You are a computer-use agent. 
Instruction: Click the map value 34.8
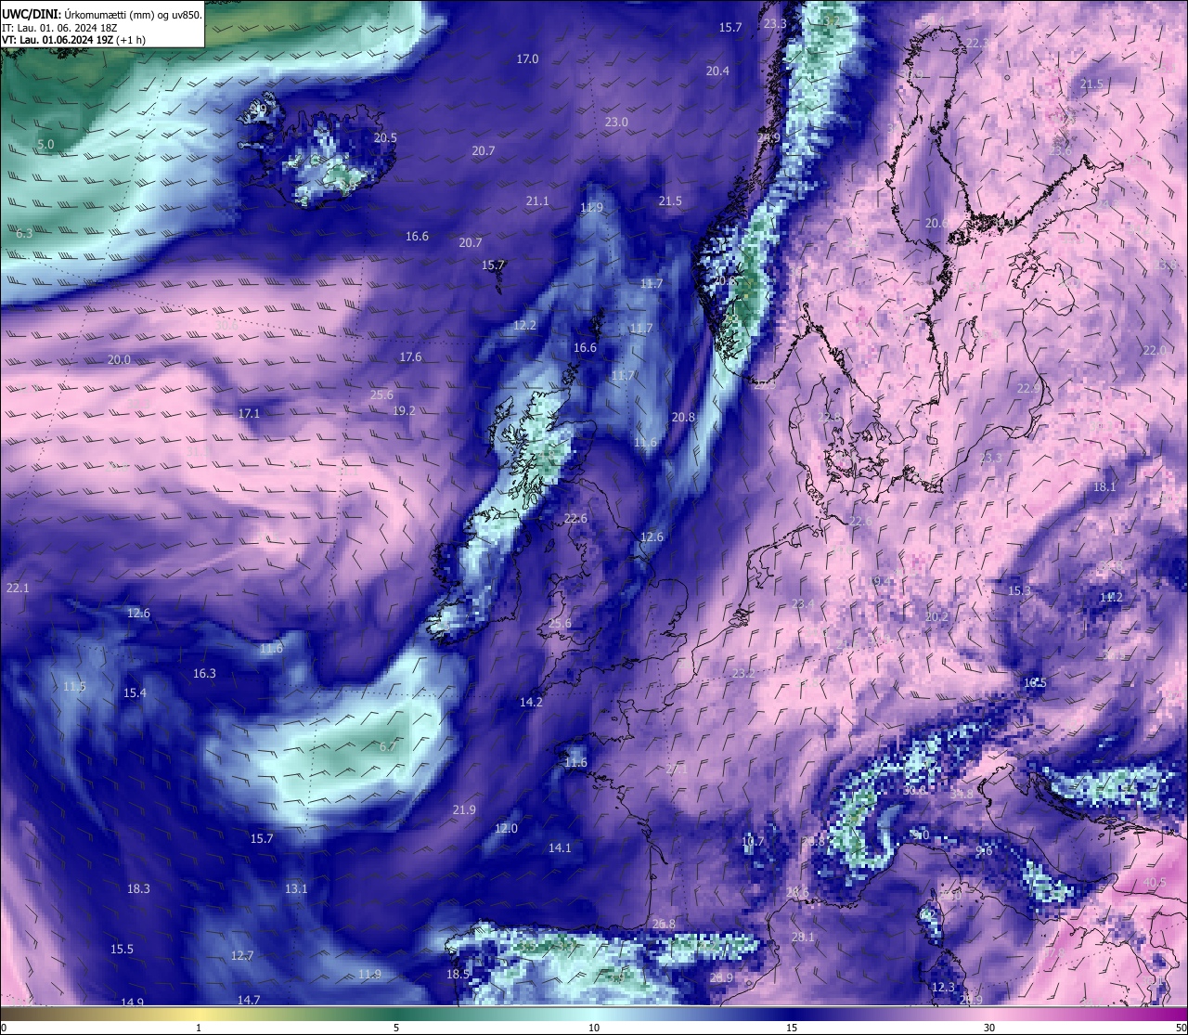(962, 795)
